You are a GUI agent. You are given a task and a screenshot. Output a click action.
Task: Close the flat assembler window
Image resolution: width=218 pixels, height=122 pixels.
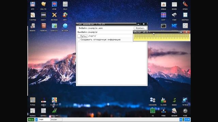click(x=144, y=24)
